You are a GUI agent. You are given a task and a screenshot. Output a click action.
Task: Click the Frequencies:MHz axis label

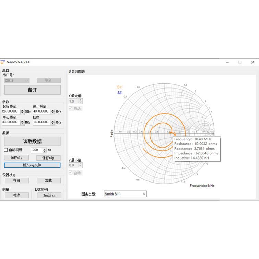pos(202,186)
